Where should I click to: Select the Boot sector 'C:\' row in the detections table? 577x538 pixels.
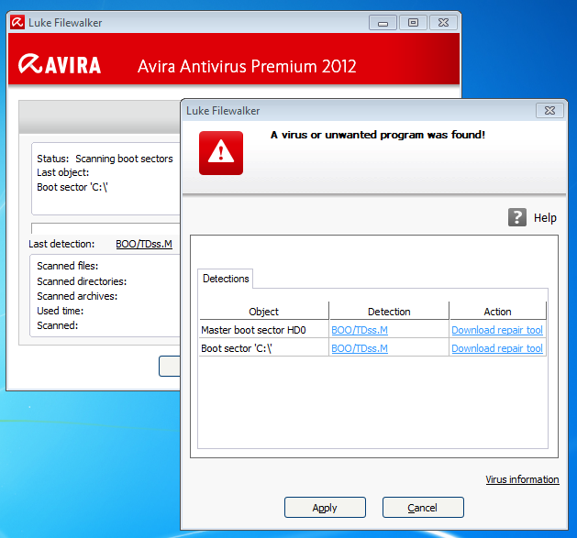click(372, 348)
